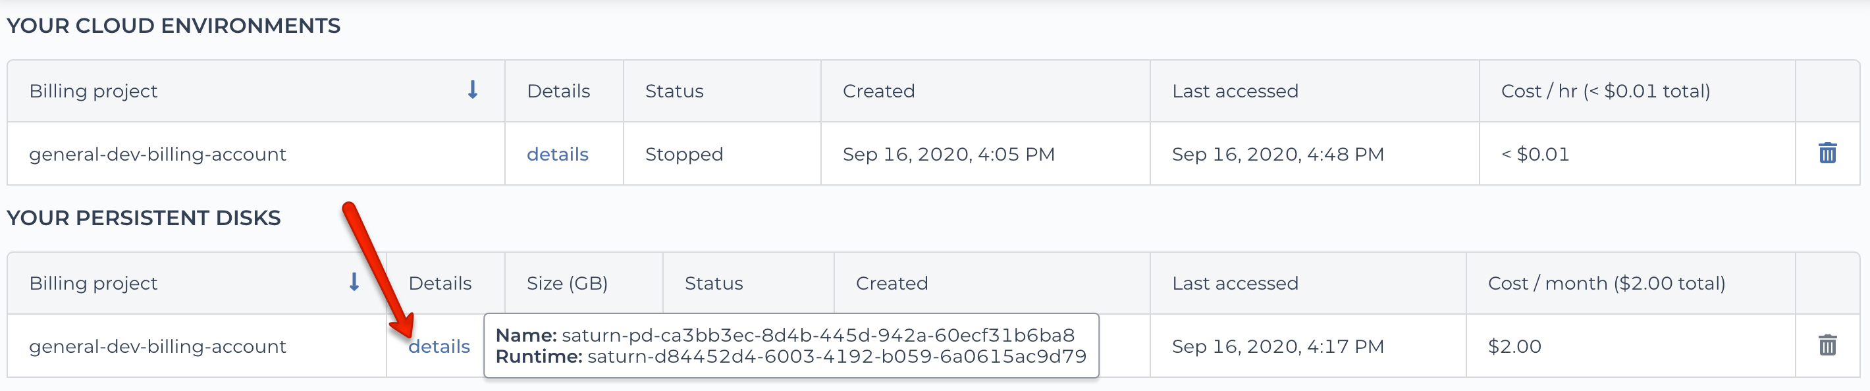The height and width of the screenshot is (391, 1870).
Task: Sort cloud environments by Status column
Action: coord(674,91)
